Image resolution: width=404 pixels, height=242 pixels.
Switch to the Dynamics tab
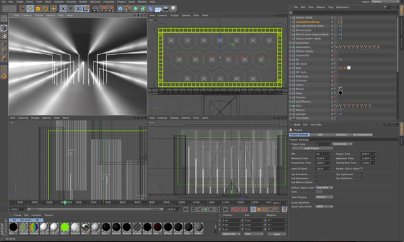click(x=341, y=135)
